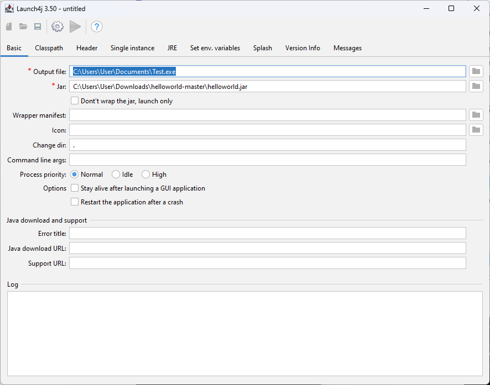Open the Header tab
The height and width of the screenshot is (385, 490).
coord(87,48)
